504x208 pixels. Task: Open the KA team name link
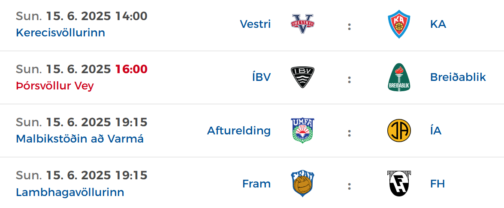click(x=438, y=24)
